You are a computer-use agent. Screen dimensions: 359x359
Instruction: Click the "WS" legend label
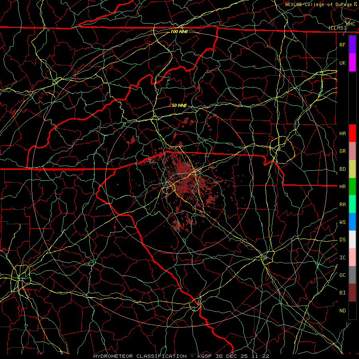point(342,222)
